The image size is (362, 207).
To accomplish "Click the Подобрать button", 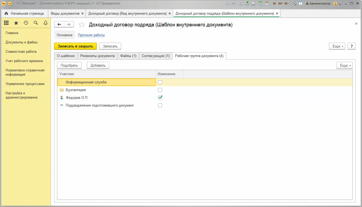I will (69, 65).
